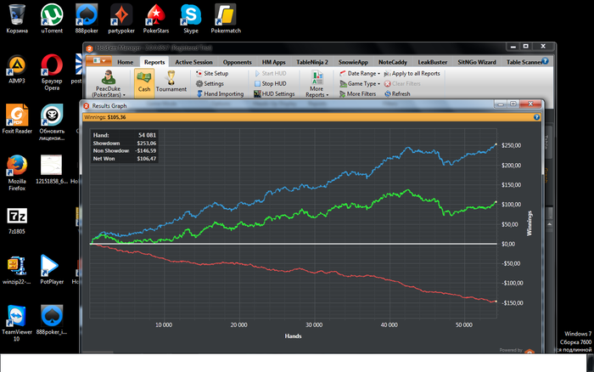Click the red non-showdown line end marker
Image resolution: width=594 pixels, height=372 pixels.
point(496,302)
